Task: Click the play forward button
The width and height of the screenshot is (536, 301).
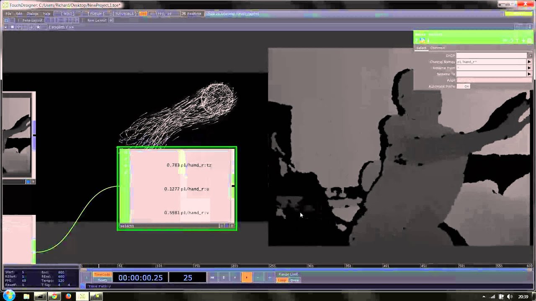Action: click(x=247, y=277)
